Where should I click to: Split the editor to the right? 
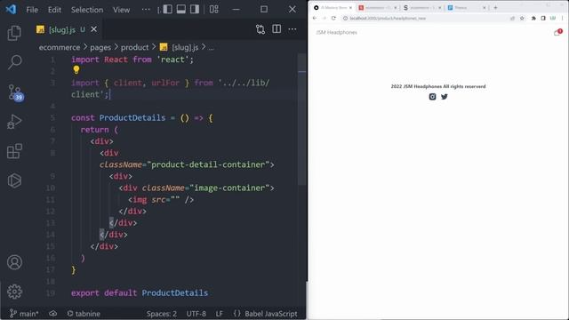pos(276,29)
